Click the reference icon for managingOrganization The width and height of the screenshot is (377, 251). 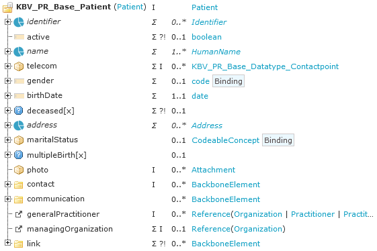[19, 229]
